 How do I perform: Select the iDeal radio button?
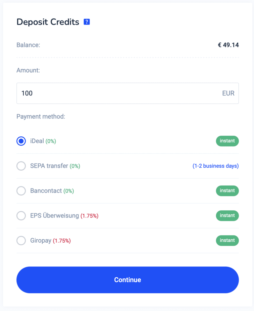21,141
